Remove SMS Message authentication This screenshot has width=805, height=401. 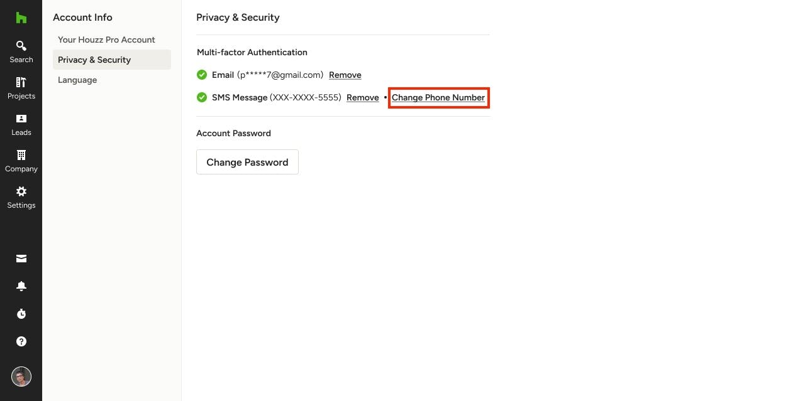tap(363, 97)
